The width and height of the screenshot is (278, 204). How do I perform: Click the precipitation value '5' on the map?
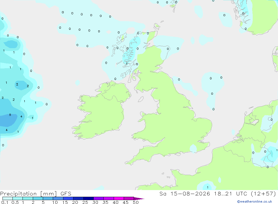(x=10, y=115)
